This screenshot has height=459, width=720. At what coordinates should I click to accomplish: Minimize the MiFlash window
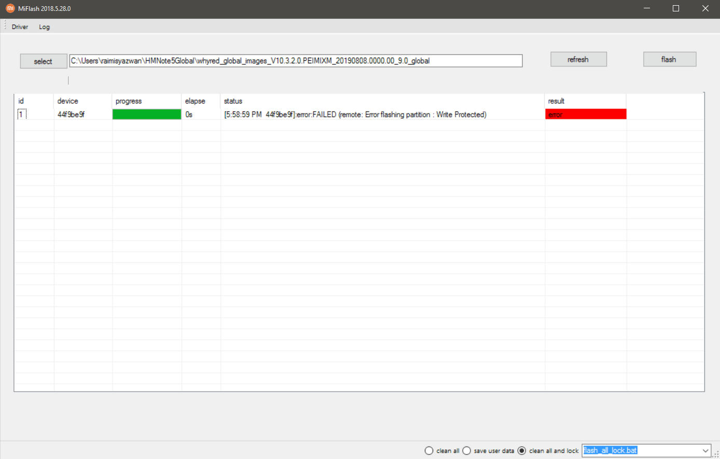(x=647, y=8)
